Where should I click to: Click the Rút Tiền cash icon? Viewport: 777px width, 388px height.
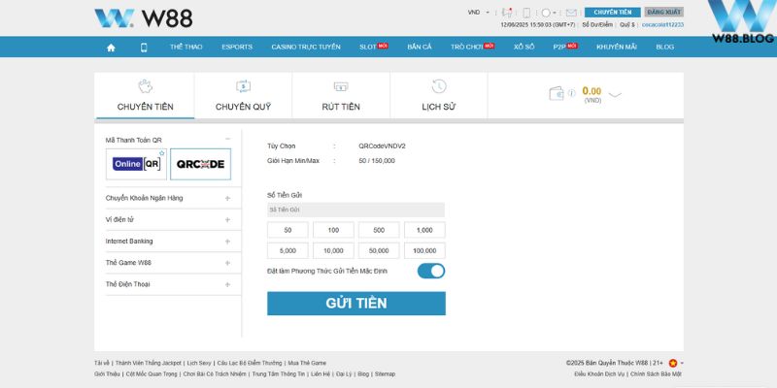coord(341,86)
